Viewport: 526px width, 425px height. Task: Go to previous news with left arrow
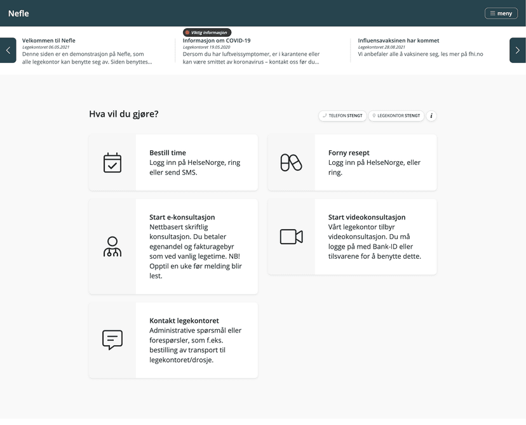point(8,50)
